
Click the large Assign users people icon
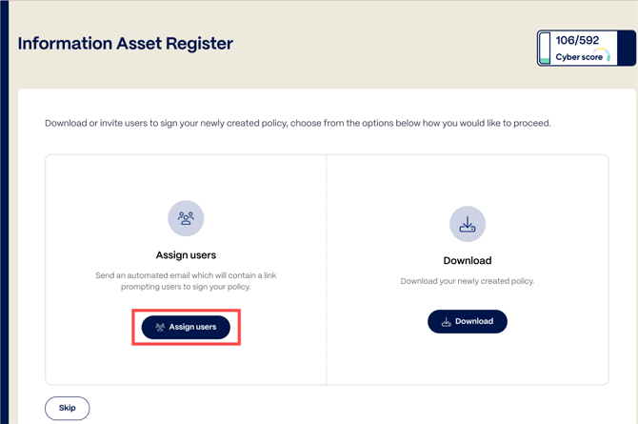[x=186, y=218]
